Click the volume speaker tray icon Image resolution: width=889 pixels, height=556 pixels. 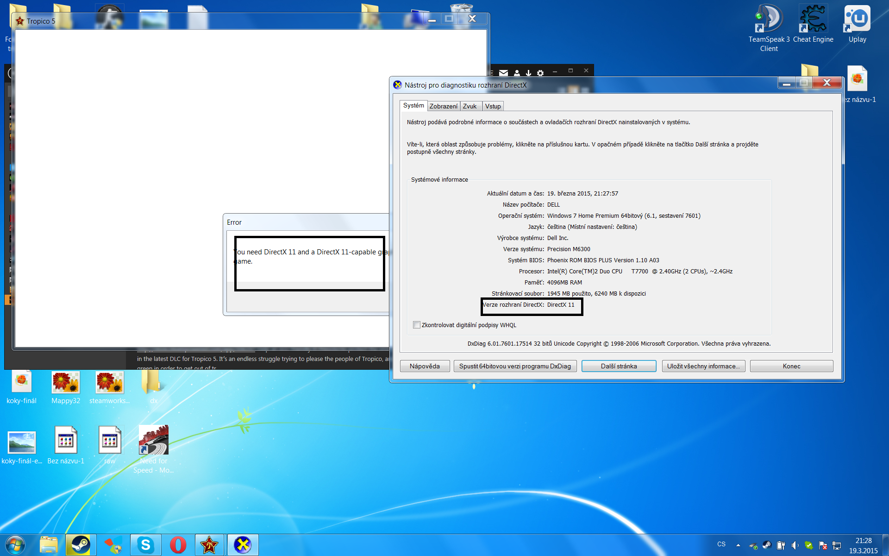tap(795, 545)
